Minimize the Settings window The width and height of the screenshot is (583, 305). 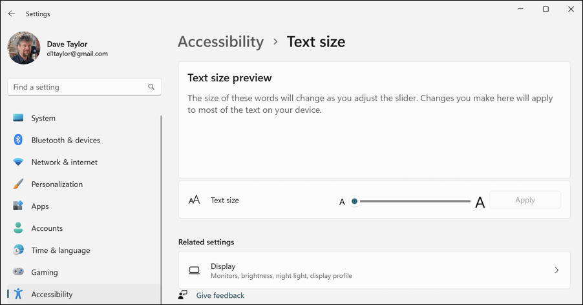click(520, 9)
